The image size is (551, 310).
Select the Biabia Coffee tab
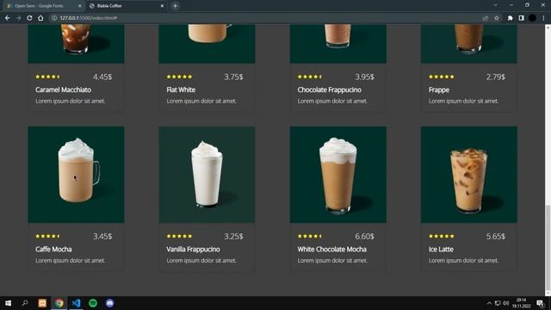click(x=127, y=6)
